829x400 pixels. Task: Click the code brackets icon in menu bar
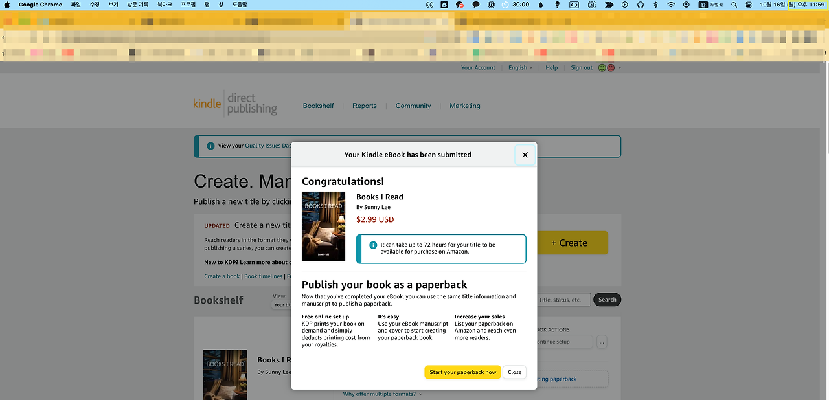pos(574,5)
